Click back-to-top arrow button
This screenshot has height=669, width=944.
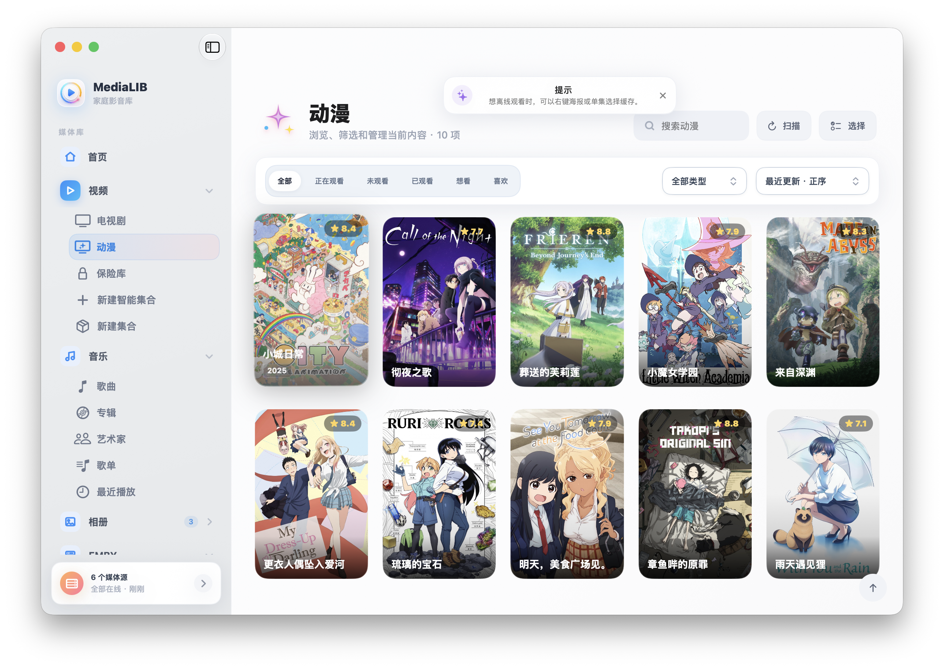coord(873,588)
